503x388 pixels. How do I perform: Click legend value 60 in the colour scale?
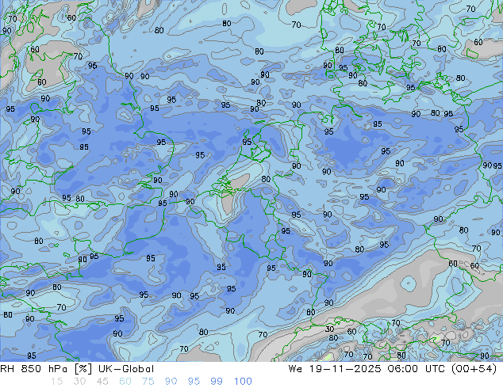[125, 382]
